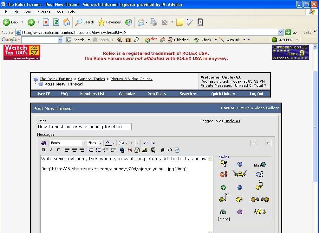319x233 pixels.
Task: Click the Go button beside address bar
Action: (291, 32)
